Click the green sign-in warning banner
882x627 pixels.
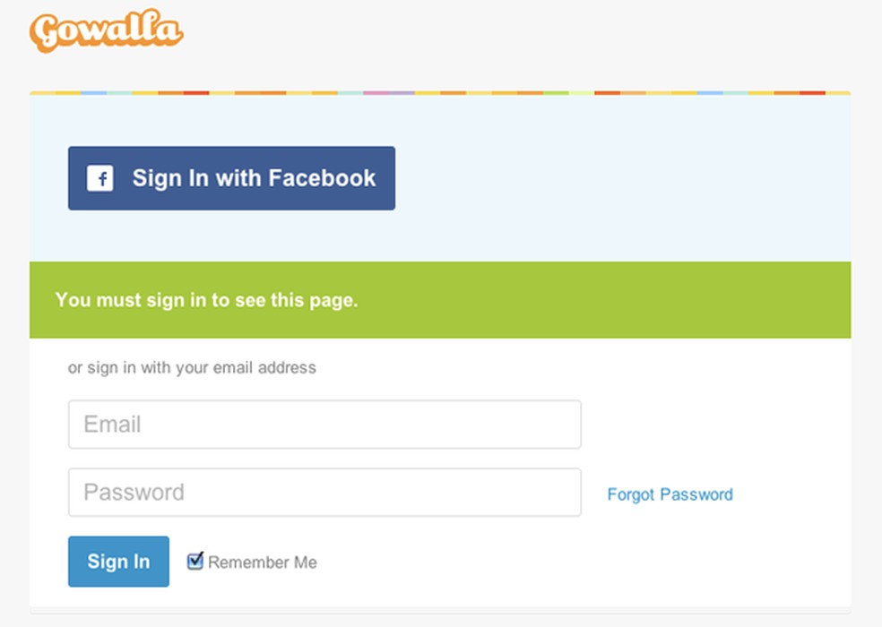tap(441, 300)
